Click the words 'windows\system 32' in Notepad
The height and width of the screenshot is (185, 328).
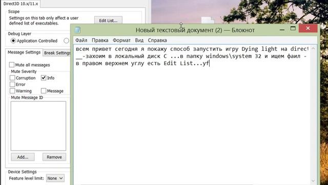coord(234,56)
